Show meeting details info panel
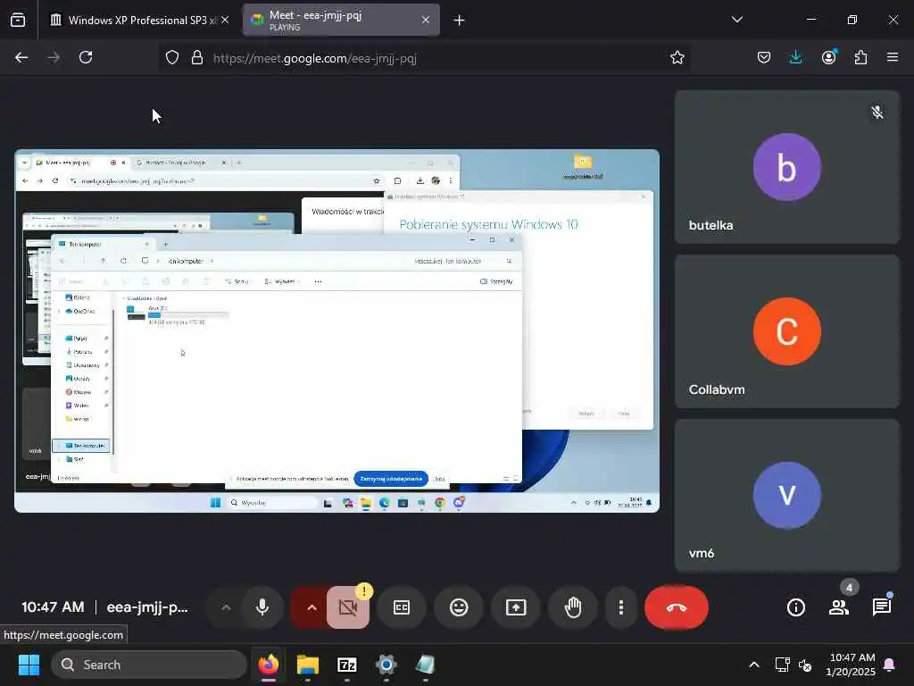This screenshot has height=686, width=914. [795, 607]
